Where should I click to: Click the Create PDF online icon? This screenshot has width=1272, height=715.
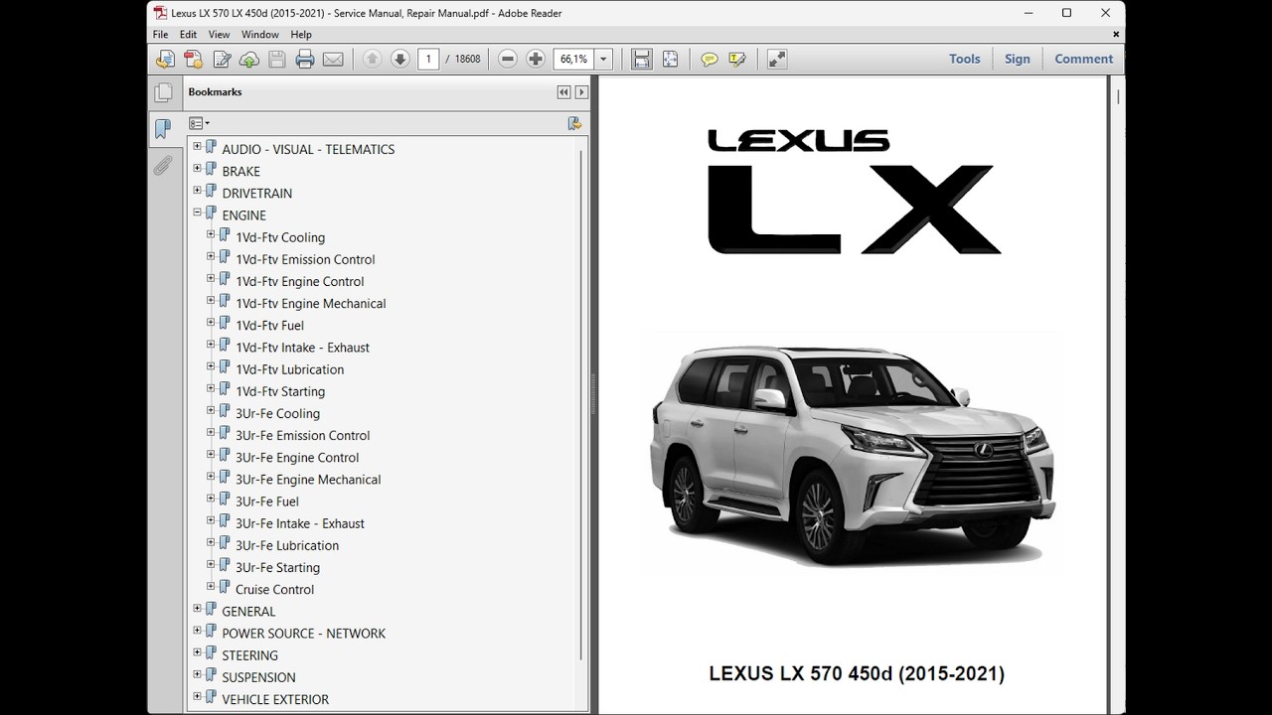pos(194,60)
